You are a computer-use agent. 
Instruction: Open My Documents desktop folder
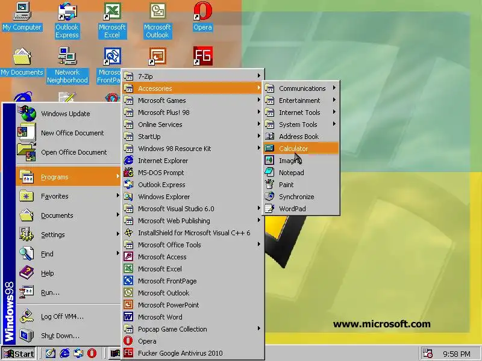point(22,62)
